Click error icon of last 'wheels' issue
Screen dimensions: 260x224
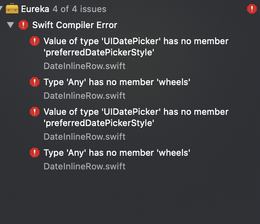coord(35,153)
